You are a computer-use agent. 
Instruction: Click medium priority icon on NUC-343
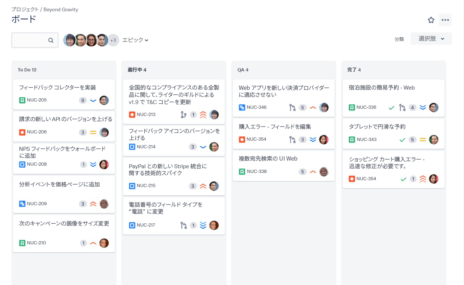pos(423,140)
